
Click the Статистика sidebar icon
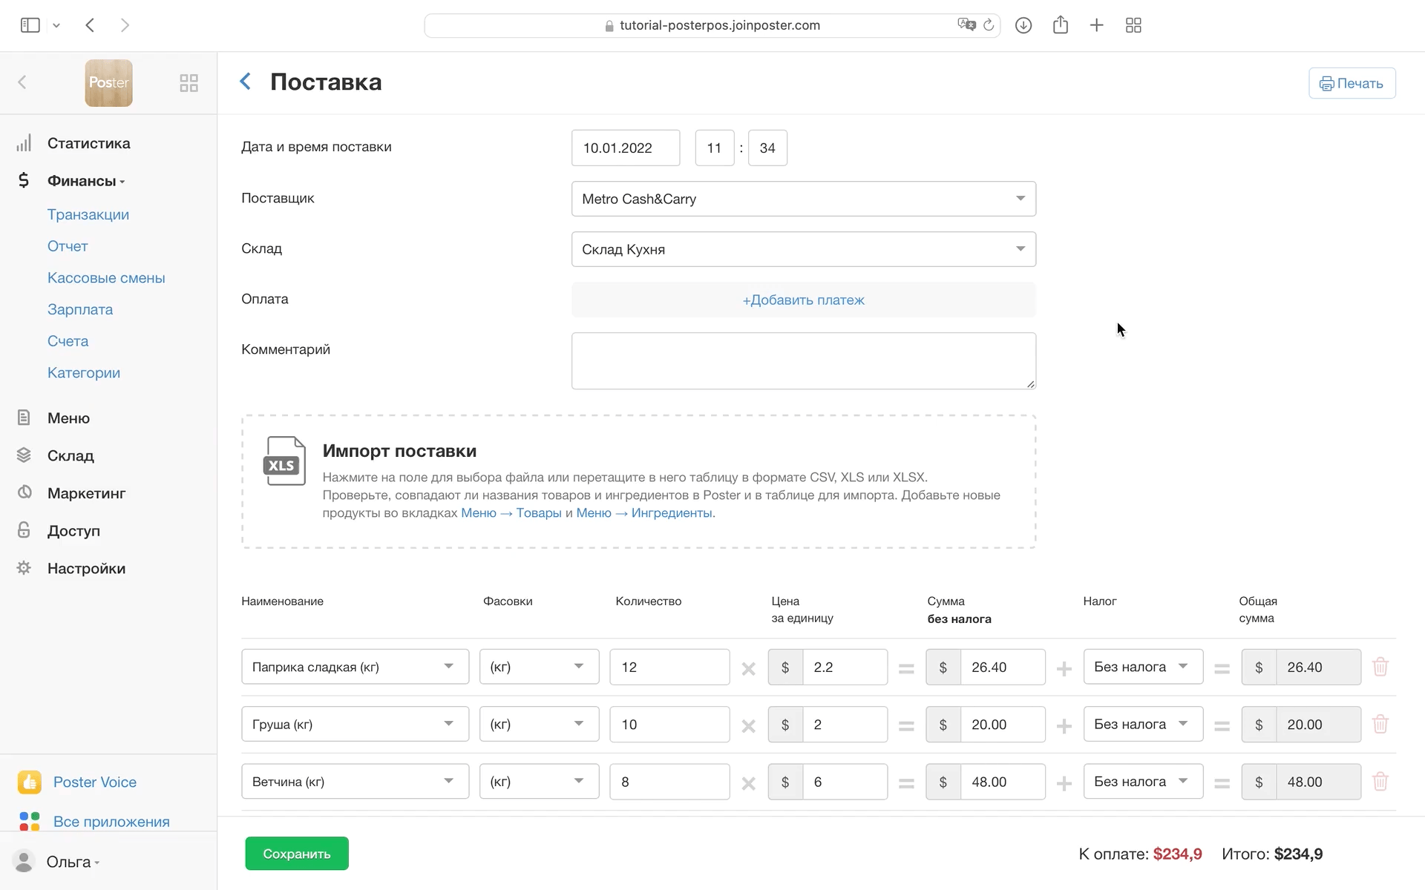pyautogui.click(x=24, y=143)
